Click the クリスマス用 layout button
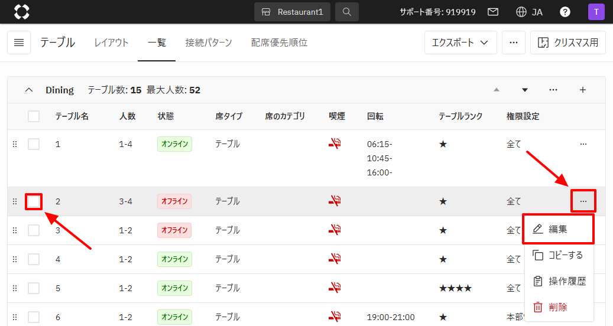The height and width of the screenshot is (326, 613). (567, 43)
